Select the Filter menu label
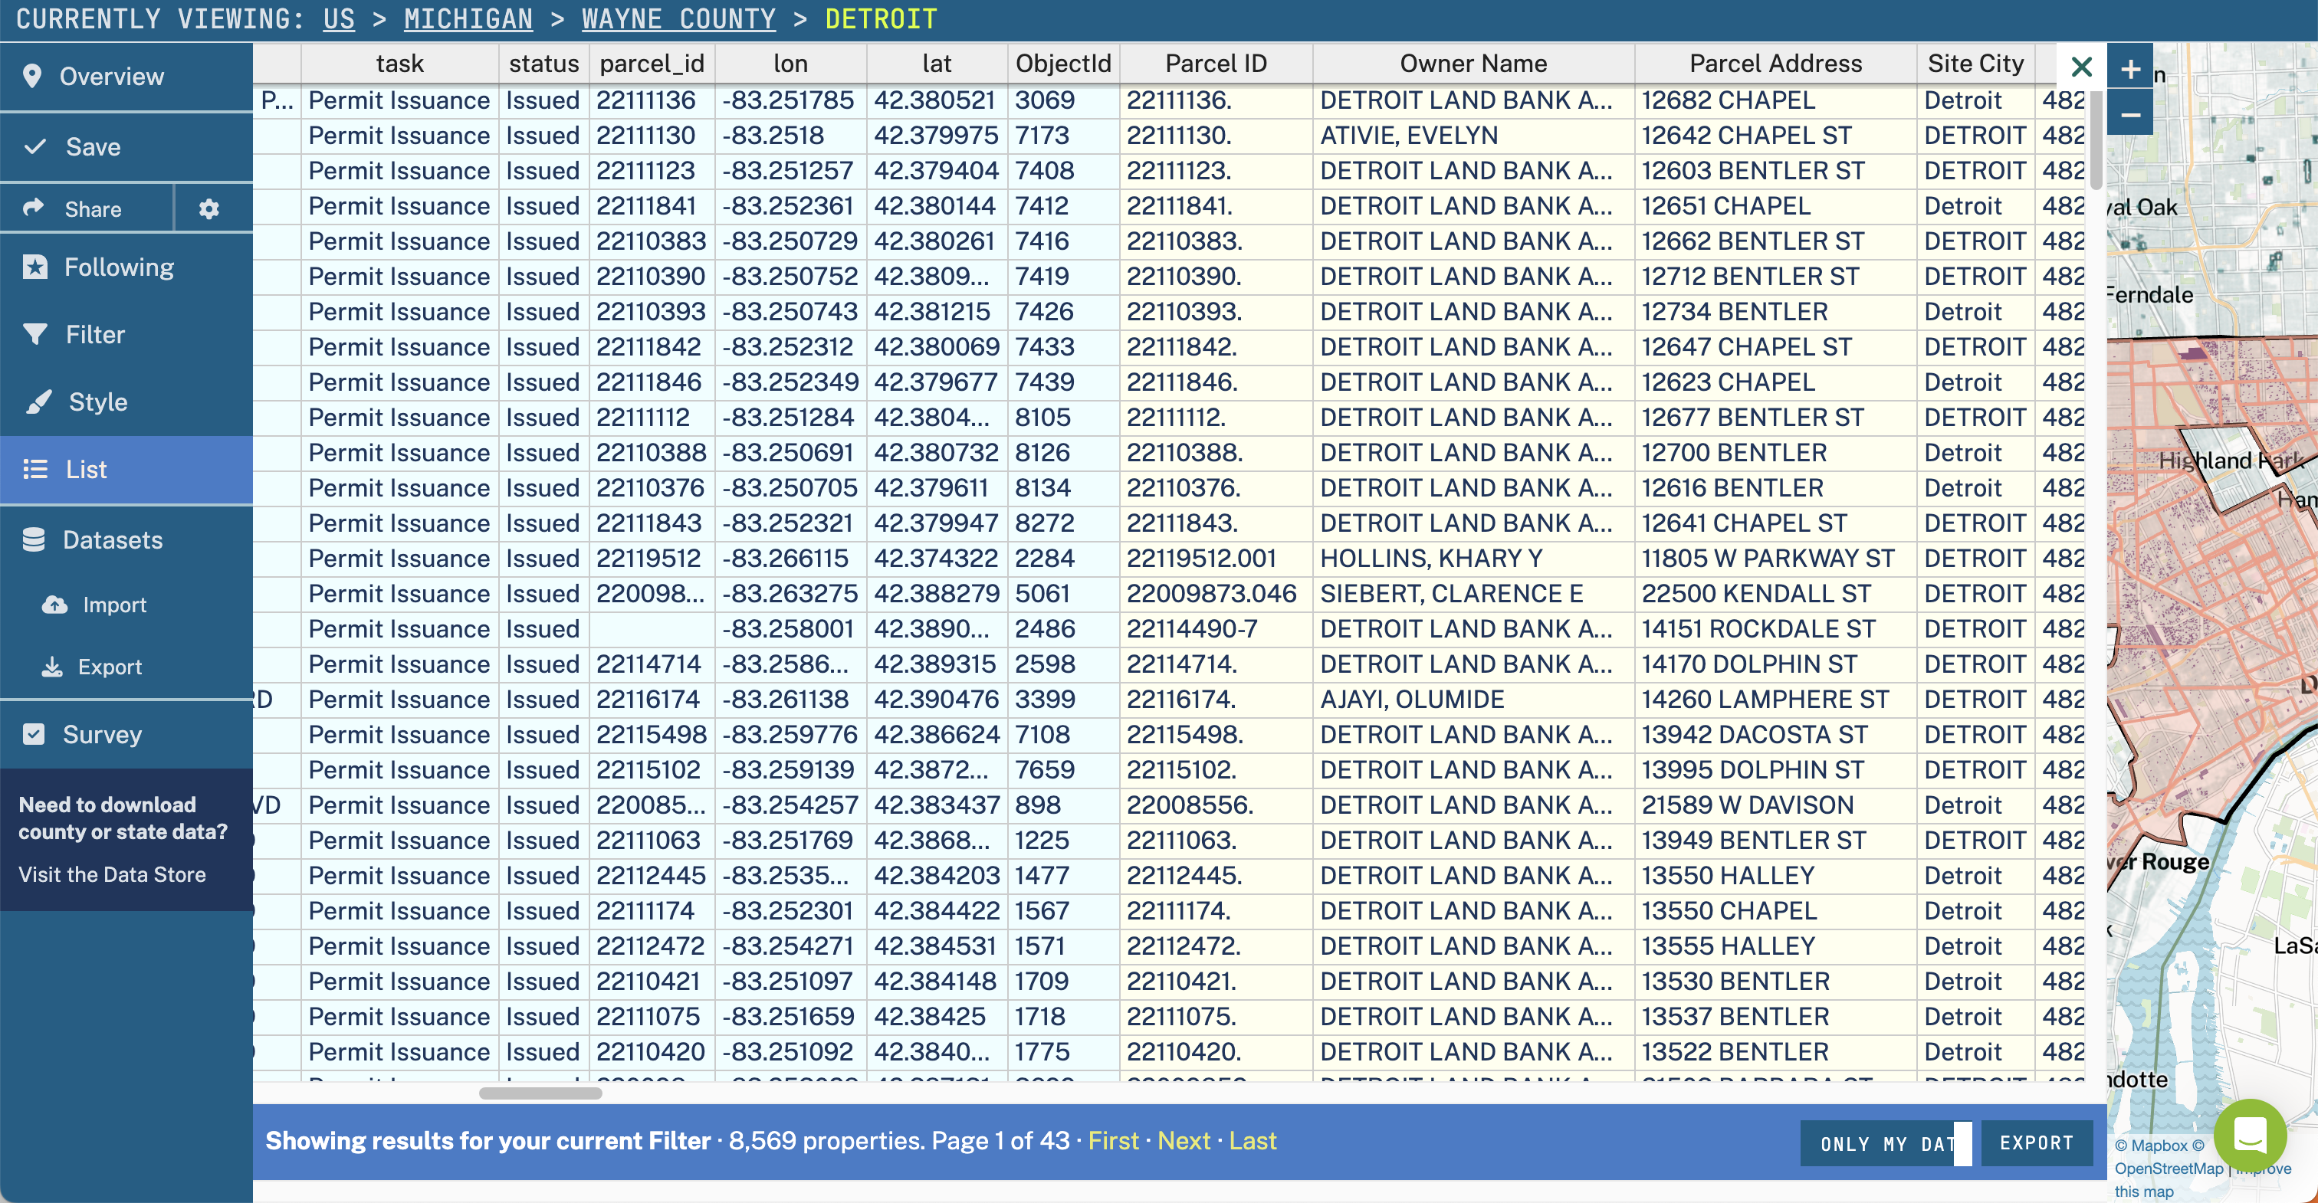Viewport: 2318px width, 1203px height. (95, 335)
